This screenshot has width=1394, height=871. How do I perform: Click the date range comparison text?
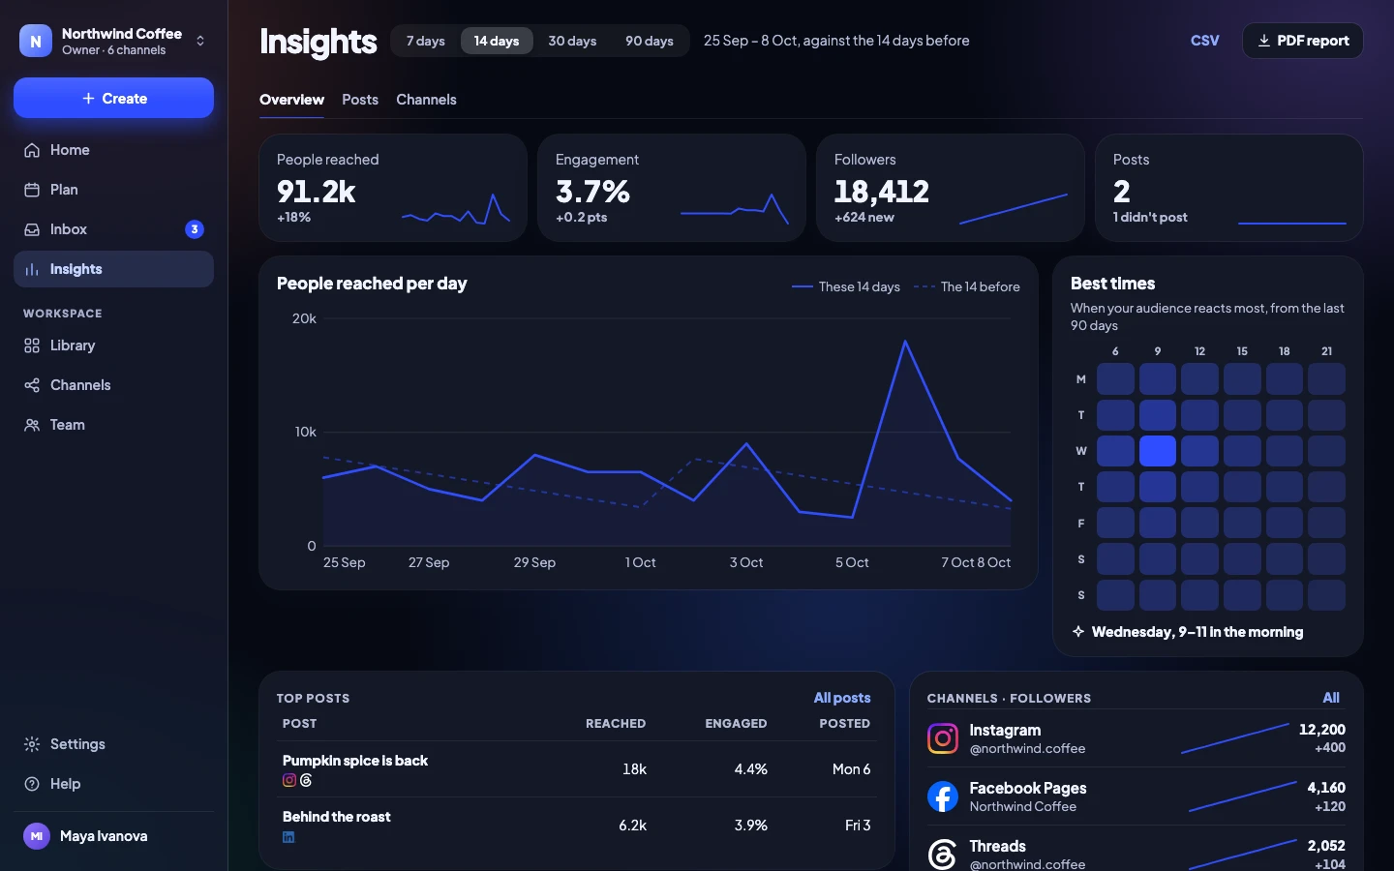pyautogui.click(x=836, y=41)
